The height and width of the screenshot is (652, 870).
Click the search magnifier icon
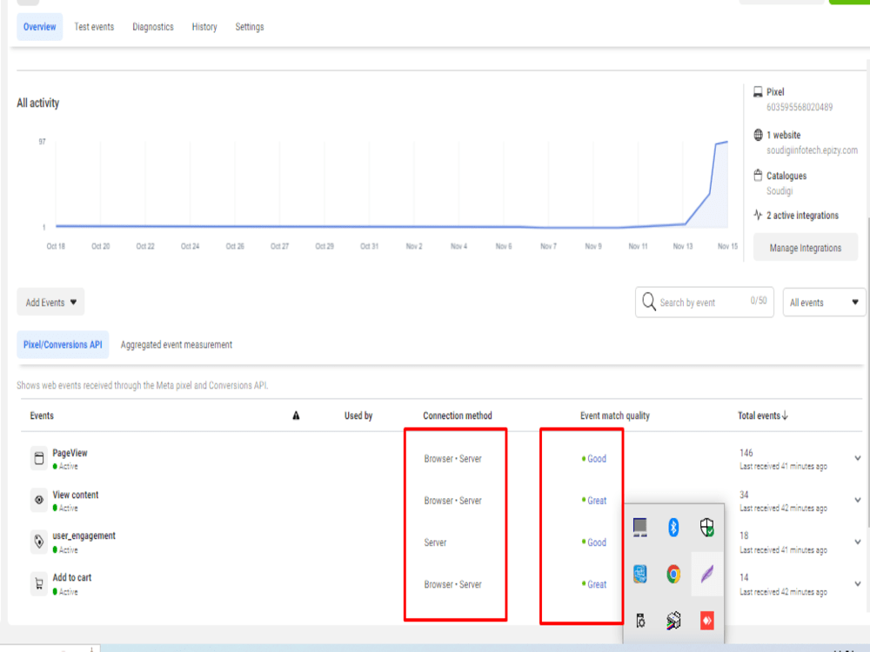pyautogui.click(x=649, y=302)
